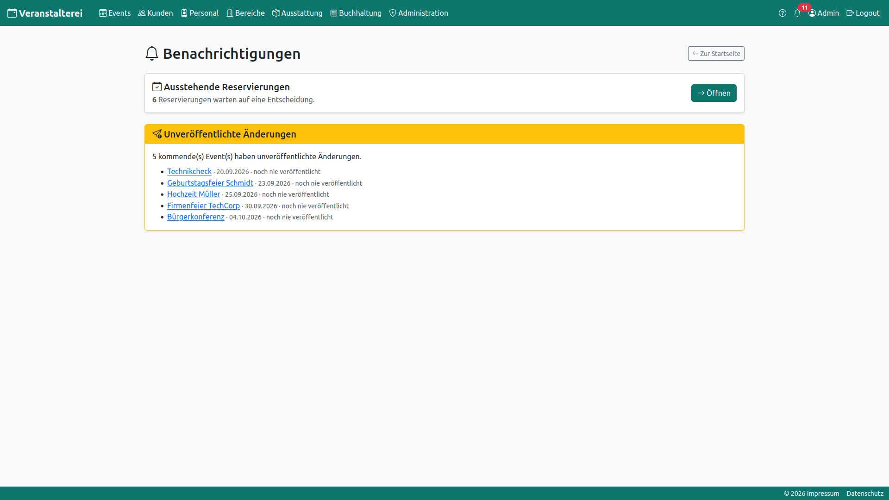The width and height of the screenshot is (889, 500).
Task: Click the Zur Startseite button
Action: [716, 53]
